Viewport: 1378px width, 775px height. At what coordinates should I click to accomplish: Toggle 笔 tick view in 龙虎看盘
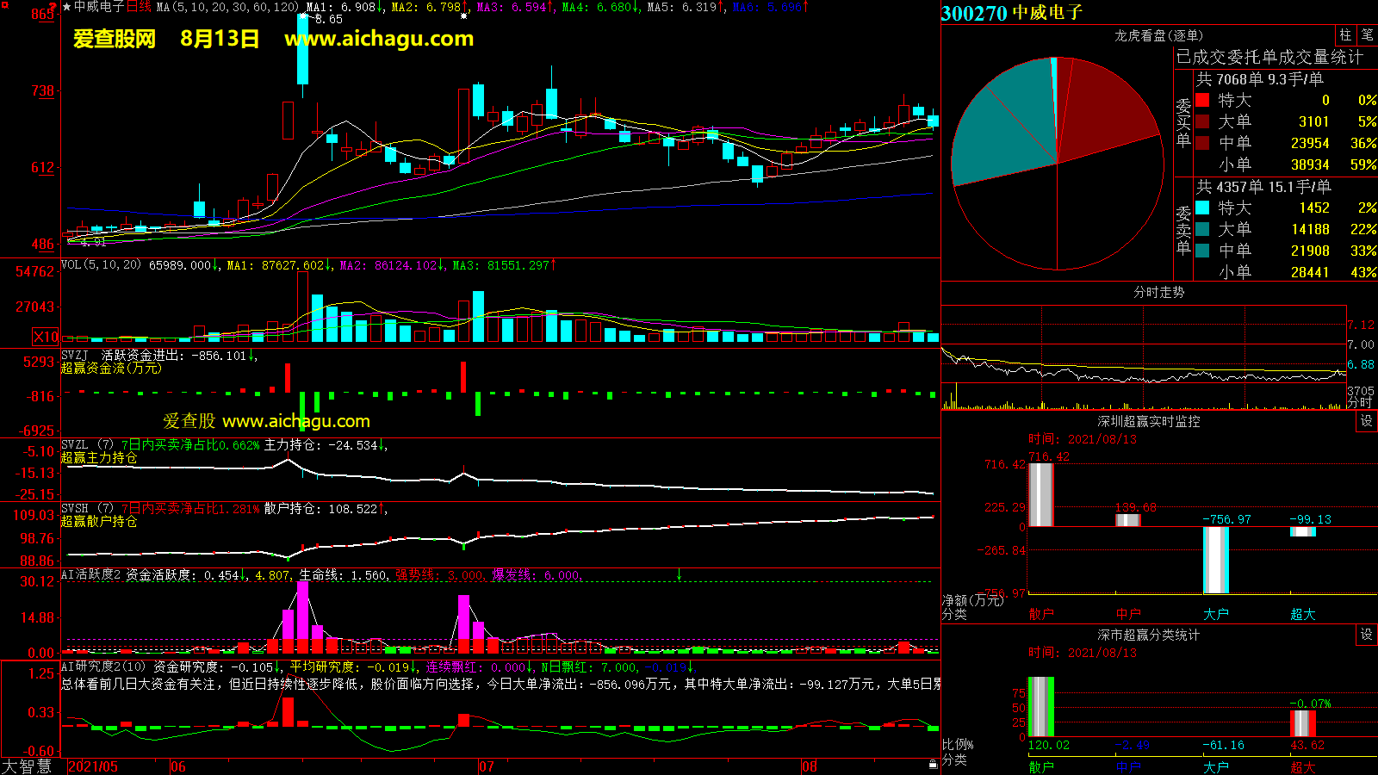(1367, 35)
